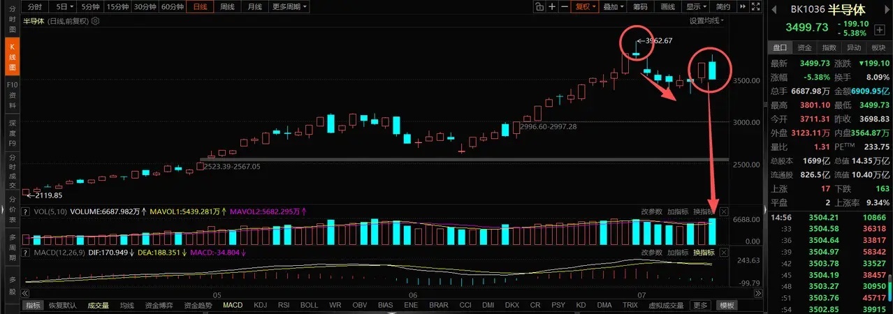Switch to 资金 tab
Viewport: 893px width, 314px height.
click(x=804, y=47)
